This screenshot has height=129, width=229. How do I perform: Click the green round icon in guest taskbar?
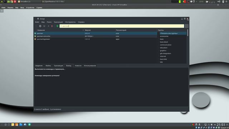[29, 125]
